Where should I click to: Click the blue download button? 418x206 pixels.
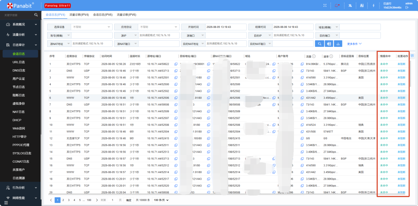coord(338,43)
